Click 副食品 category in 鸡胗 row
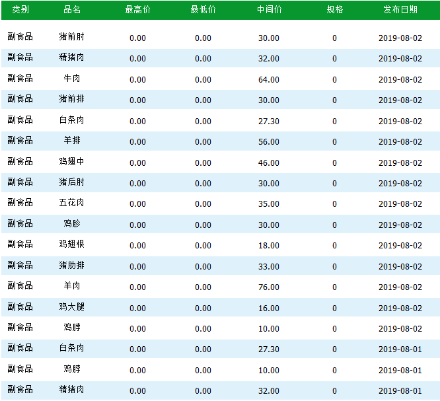The height and width of the screenshot is (401, 440). tap(20, 224)
